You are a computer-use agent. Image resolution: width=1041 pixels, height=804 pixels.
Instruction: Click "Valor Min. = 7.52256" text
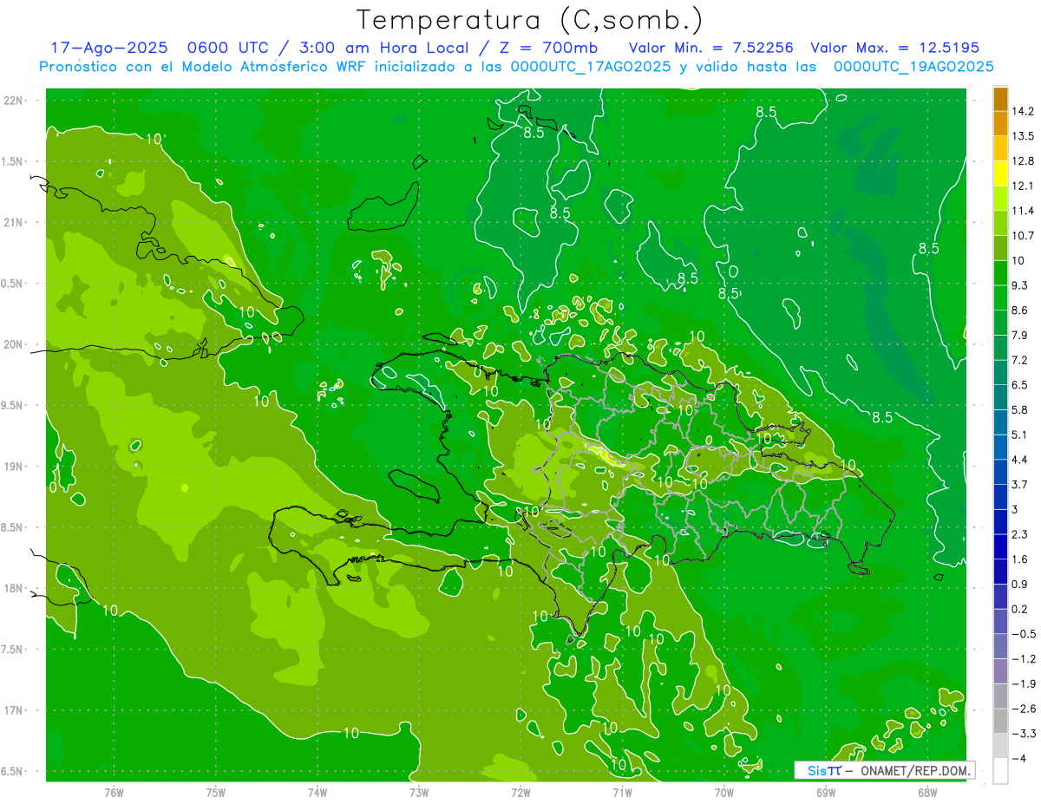pos(710,49)
